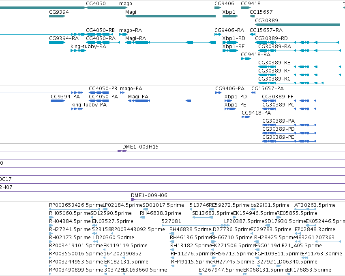Click the CG30389-RF transcript label
The width and height of the screenshot is (345, 276).
coord(274,71)
